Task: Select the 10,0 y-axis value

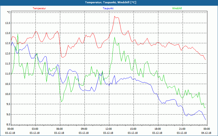Action: coord(8,94)
